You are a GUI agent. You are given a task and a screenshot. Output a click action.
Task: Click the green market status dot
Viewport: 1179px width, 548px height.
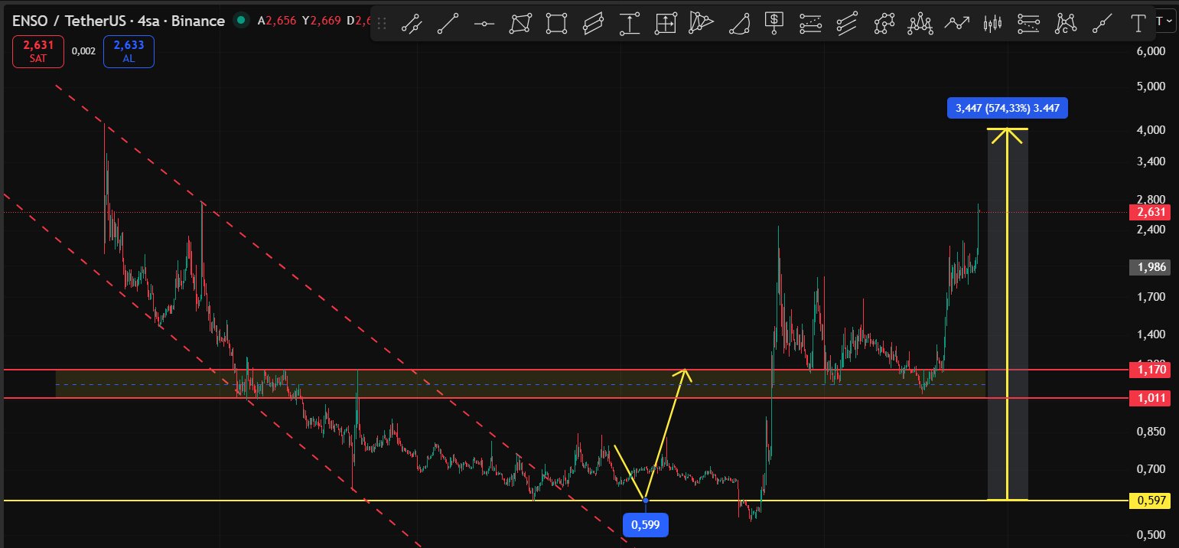[x=242, y=21]
